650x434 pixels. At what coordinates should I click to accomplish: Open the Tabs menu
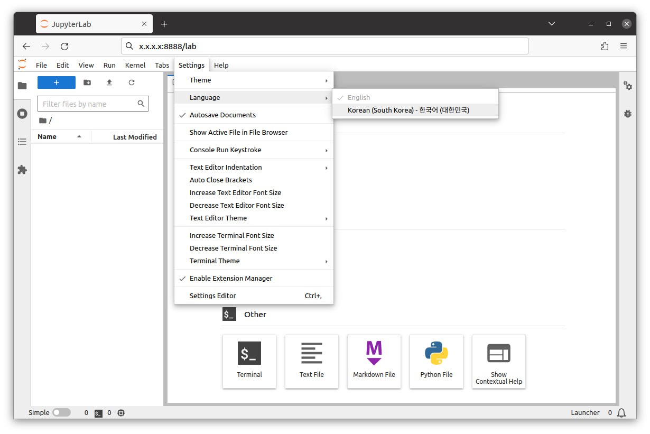pos(162,65)
